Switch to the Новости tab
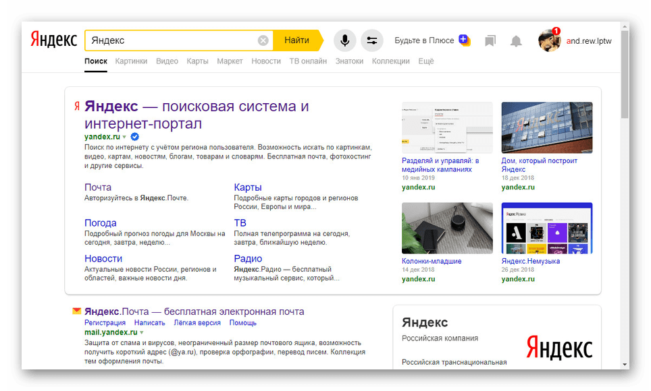Viewport: 651px width, 391px height. coord(266,61)
